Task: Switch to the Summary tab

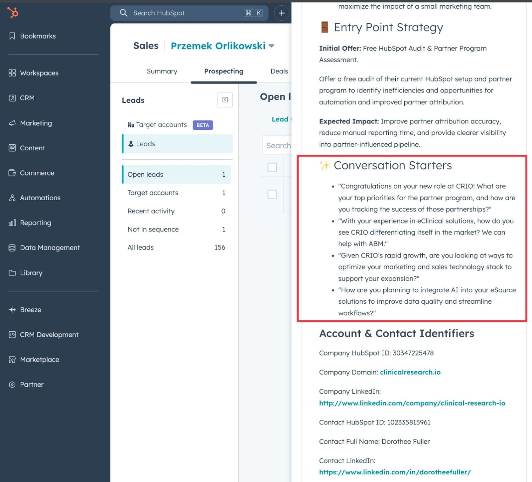Action: (162, 71)
